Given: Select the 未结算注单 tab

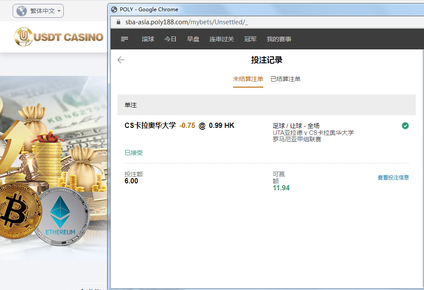Looking at the screenshot, I should coord(248,79).
